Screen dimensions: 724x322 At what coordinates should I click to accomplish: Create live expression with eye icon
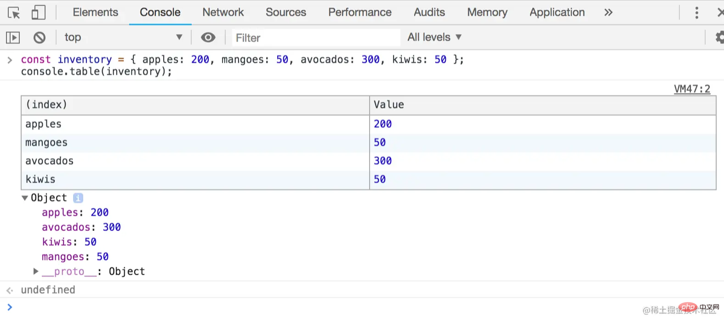point(208,37)
